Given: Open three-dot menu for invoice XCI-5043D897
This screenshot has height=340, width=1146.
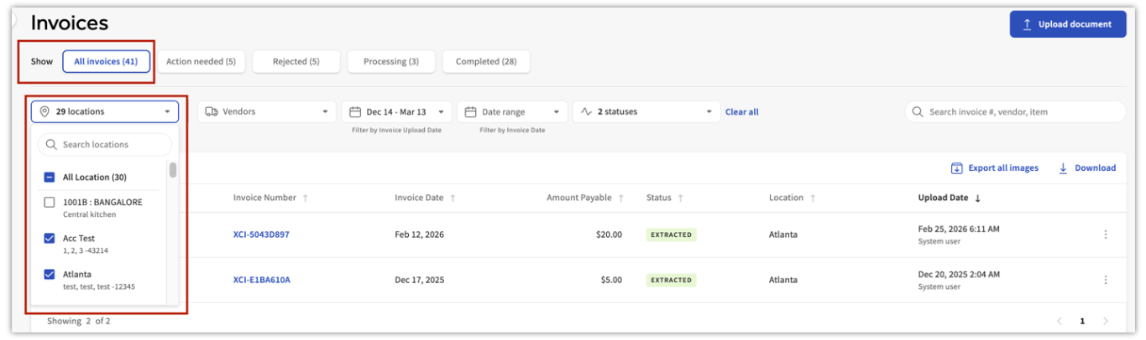Looking at the screenshot, I should tap(1106, 234).
